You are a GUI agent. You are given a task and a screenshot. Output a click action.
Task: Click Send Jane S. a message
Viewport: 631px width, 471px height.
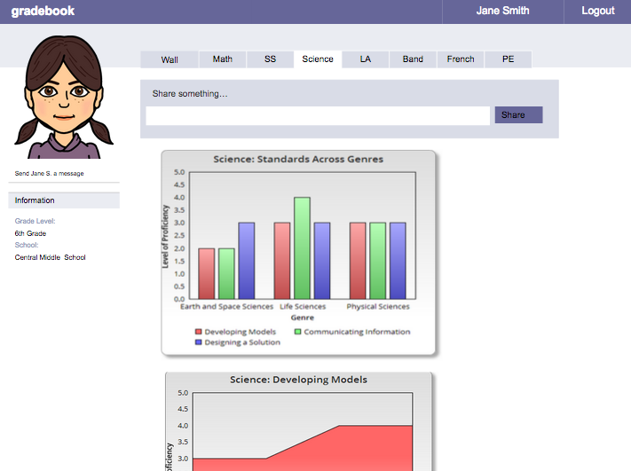pyautogui.click(x=50, y=173)
